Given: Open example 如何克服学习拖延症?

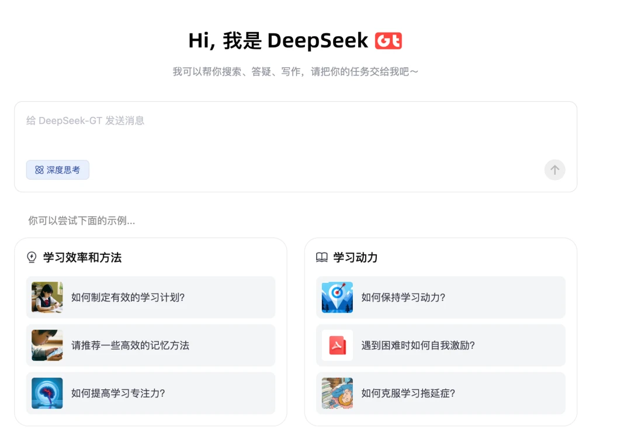Looking at the screenshot, I should coord(441,393).
